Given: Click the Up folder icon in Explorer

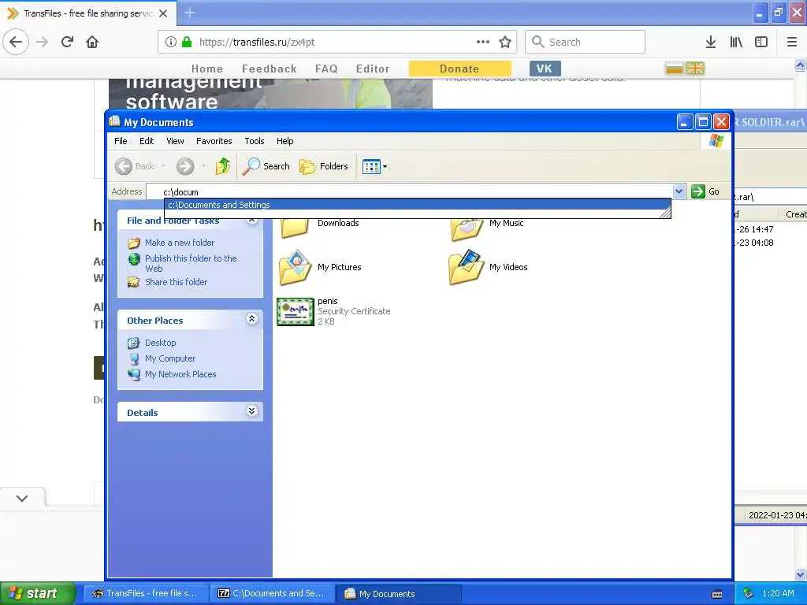Looking at the screenshot, I should (223, 166).
